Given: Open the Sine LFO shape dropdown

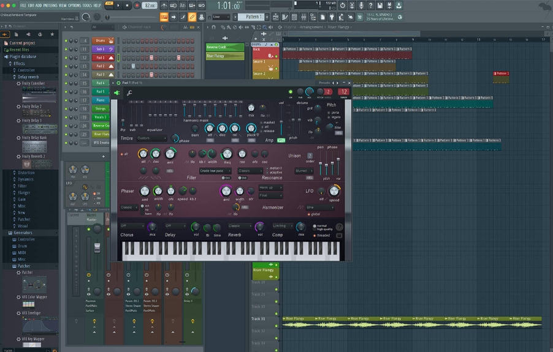Looking at the screenshot, I should (x=320, y=208).
